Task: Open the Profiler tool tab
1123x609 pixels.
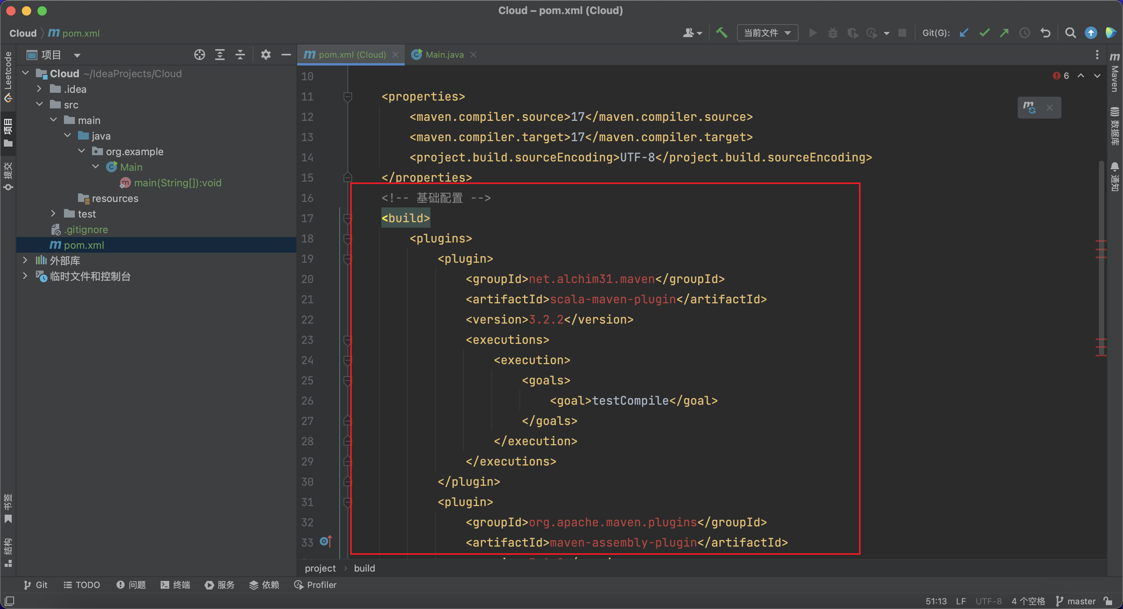Action: 315,584
